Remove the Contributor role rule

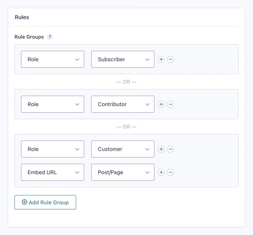tap(170, 104)
